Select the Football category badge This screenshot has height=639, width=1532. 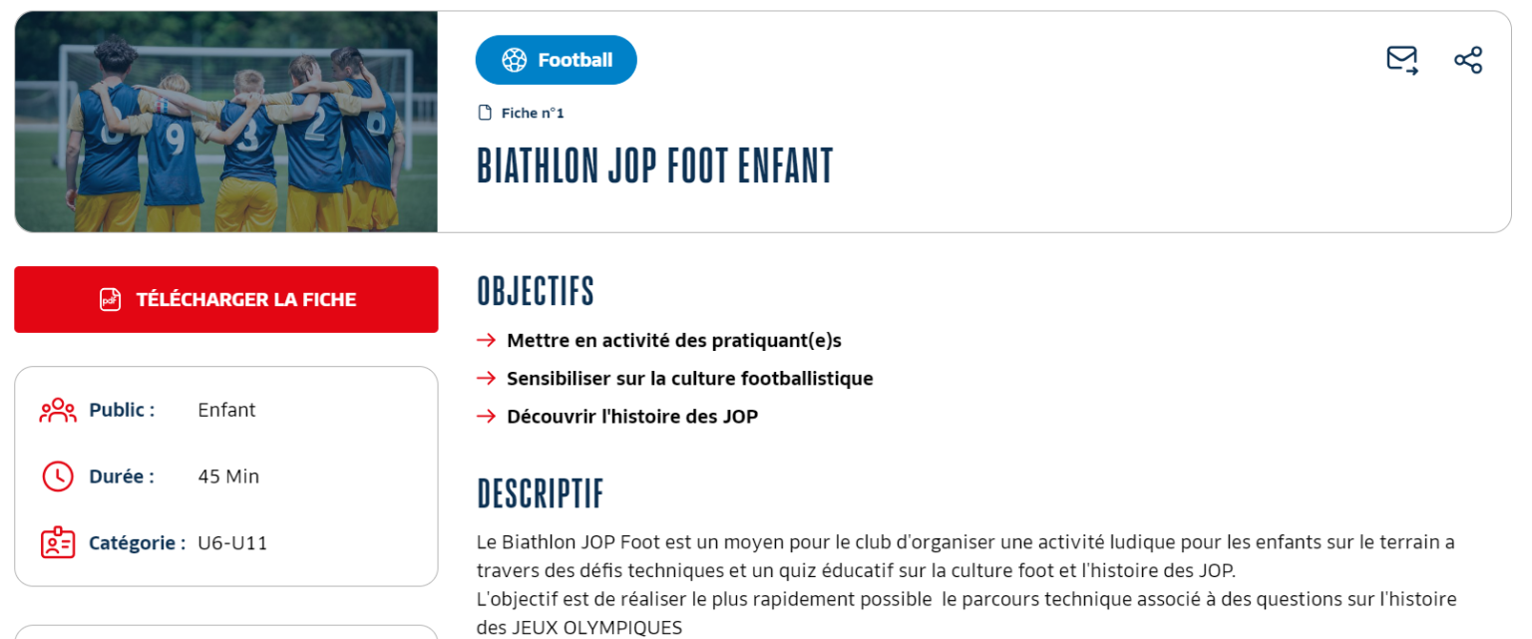[556, 60]
